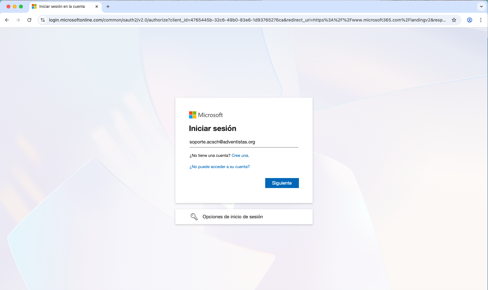
Task: Open 'Opciones de inicio de sesión'
Action: point(244,217)
